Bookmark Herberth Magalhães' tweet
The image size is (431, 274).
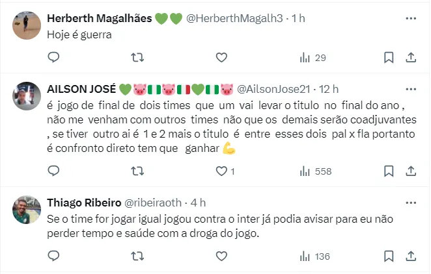coord(389,58)
